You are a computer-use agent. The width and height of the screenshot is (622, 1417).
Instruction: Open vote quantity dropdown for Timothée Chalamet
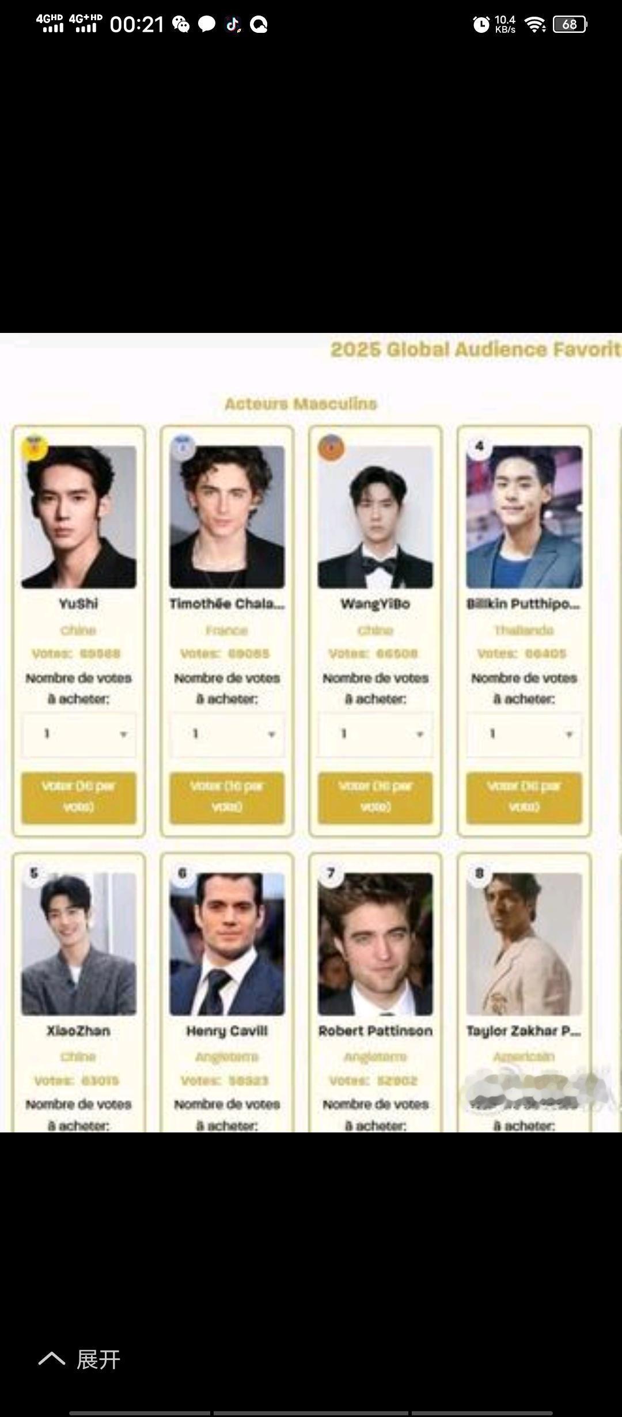coord(227,734)
